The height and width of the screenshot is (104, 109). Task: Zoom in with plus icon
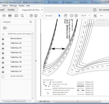76,16
